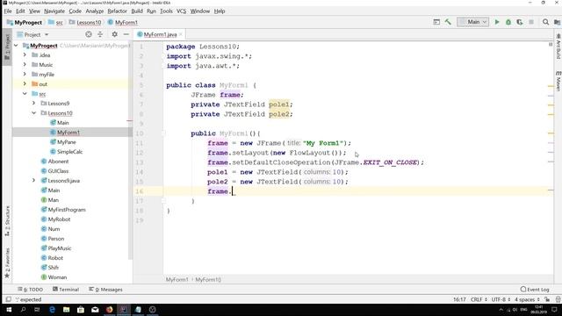Image resolution: width=562 pixels, height=316 pixels.
Task: Click the stop execution square icon
Action: pos(531,22)
